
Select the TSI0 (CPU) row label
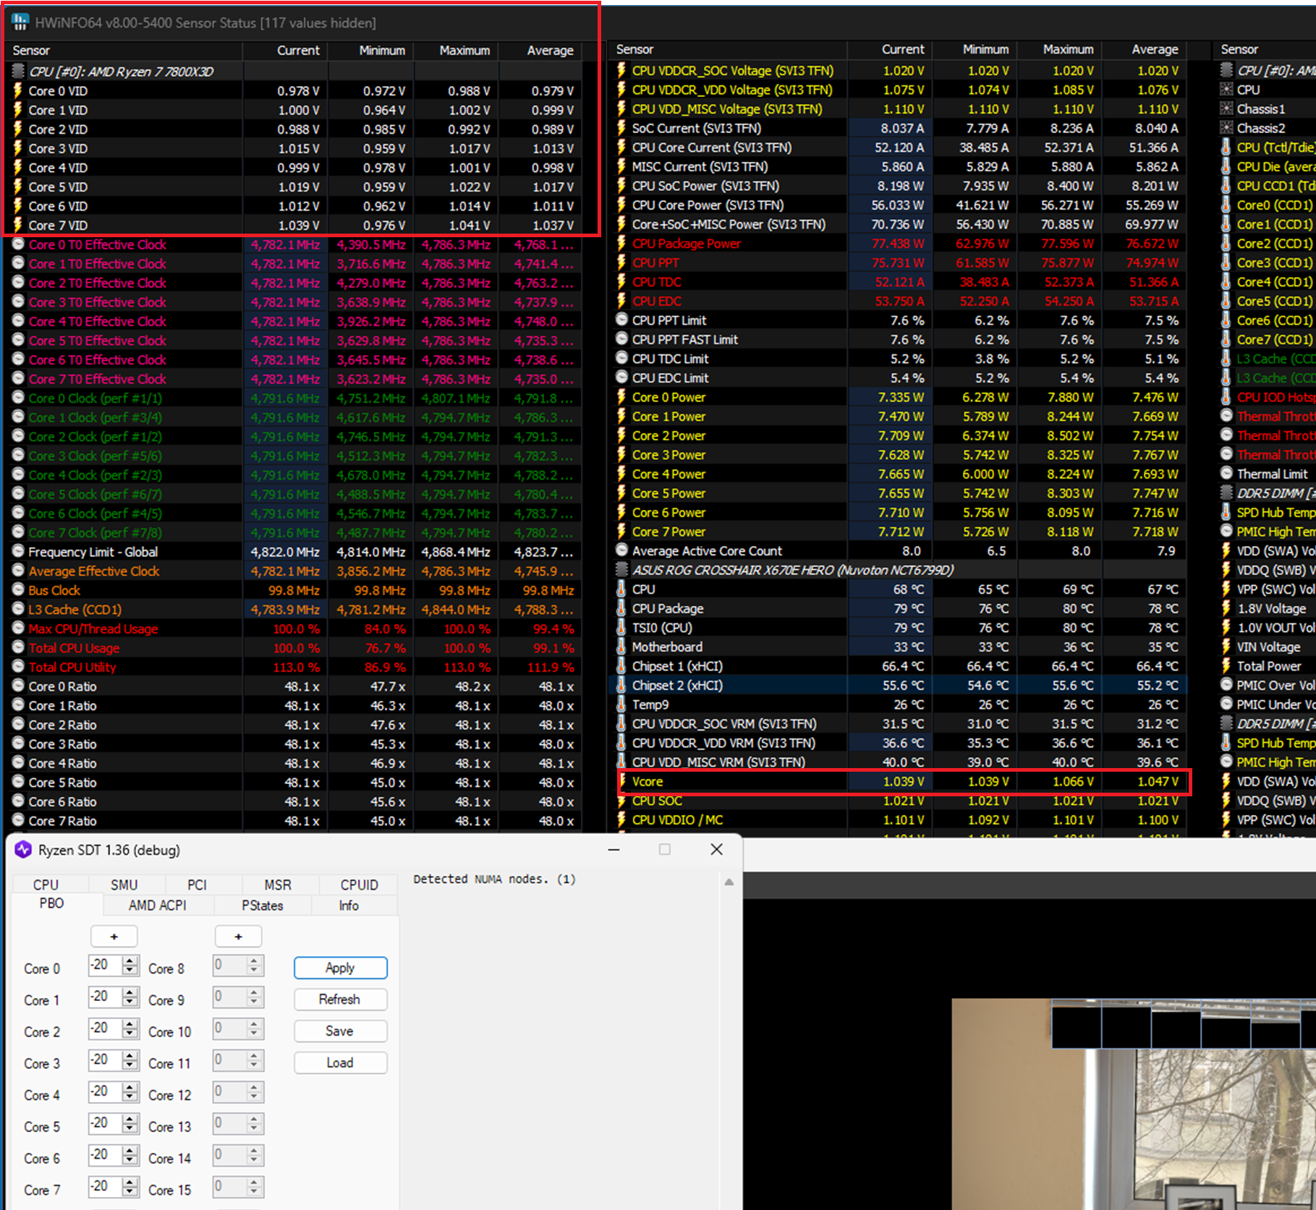pyautogui.click(x=662, y=627)
